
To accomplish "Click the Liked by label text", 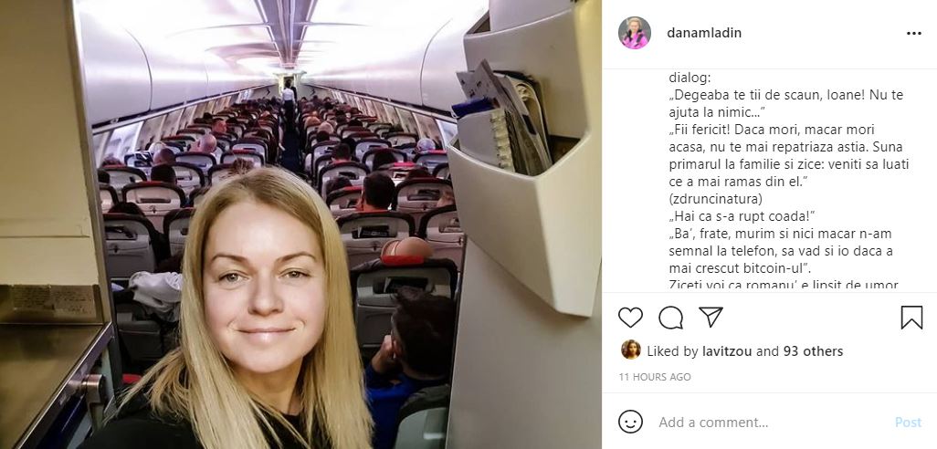I will (x=672, y=351).
